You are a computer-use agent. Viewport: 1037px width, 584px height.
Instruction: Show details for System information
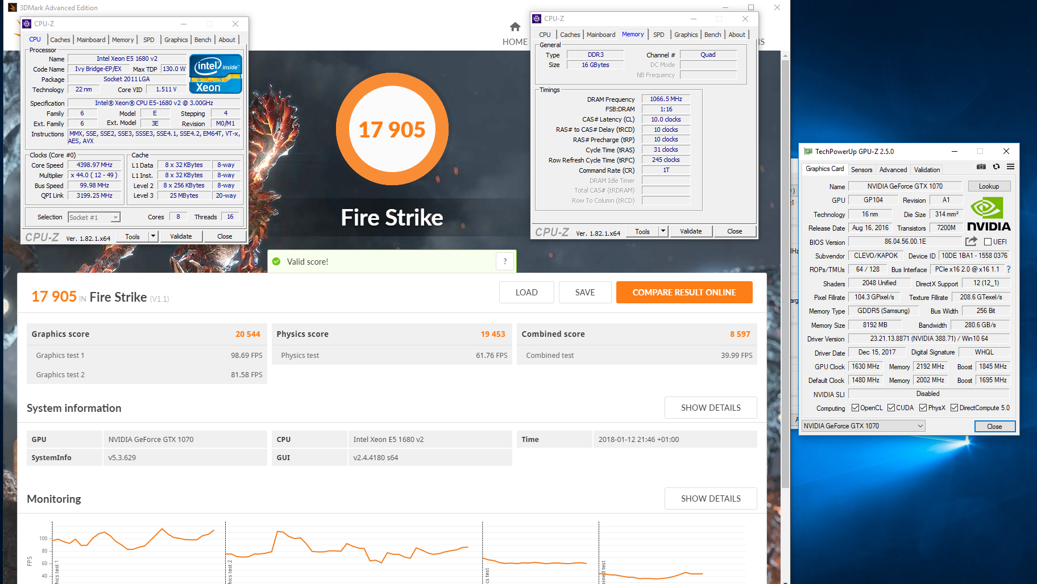pyautogui.click(x=711, y=408)
